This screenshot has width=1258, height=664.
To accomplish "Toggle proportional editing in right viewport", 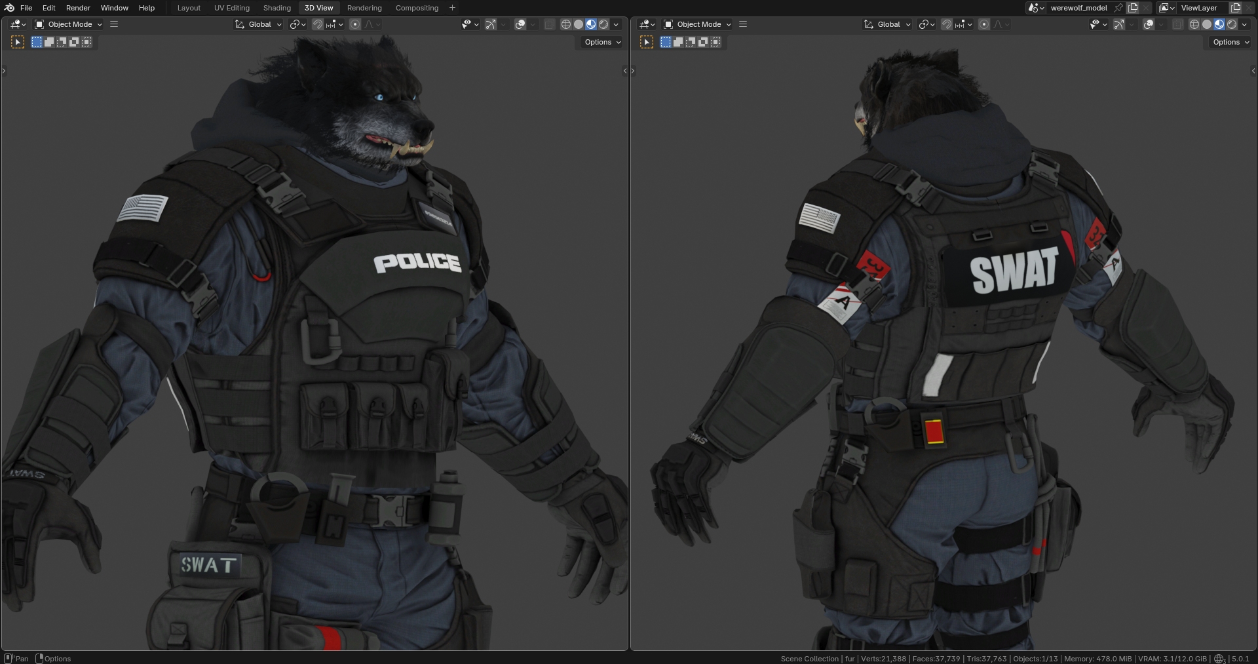I will click(984, 24).
